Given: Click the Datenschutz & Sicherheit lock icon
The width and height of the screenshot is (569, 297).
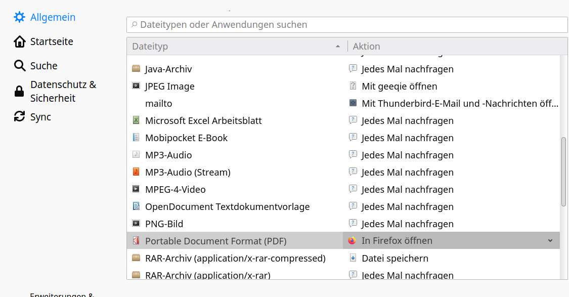Looking at the screenshot, I should [19, 91].
